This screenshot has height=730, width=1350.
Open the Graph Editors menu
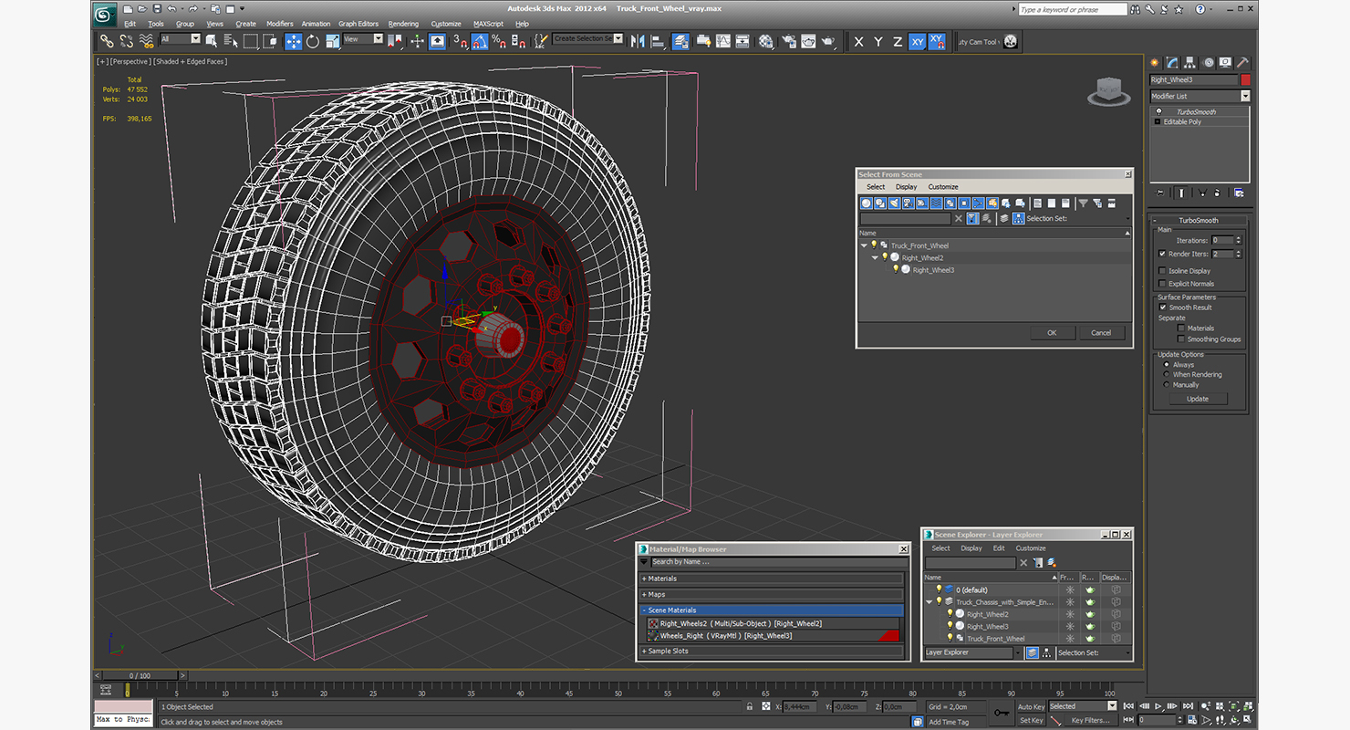tap(358, 24)
